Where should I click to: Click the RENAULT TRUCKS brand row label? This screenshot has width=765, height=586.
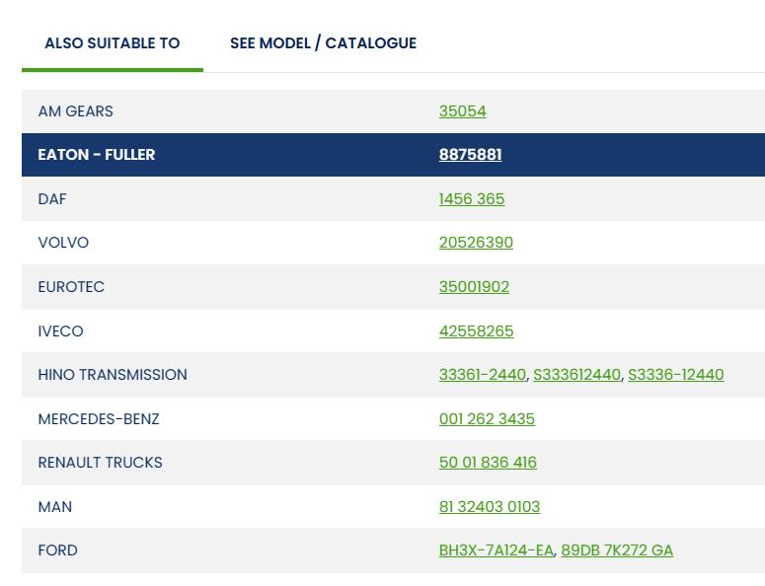(x=100, y=463)
